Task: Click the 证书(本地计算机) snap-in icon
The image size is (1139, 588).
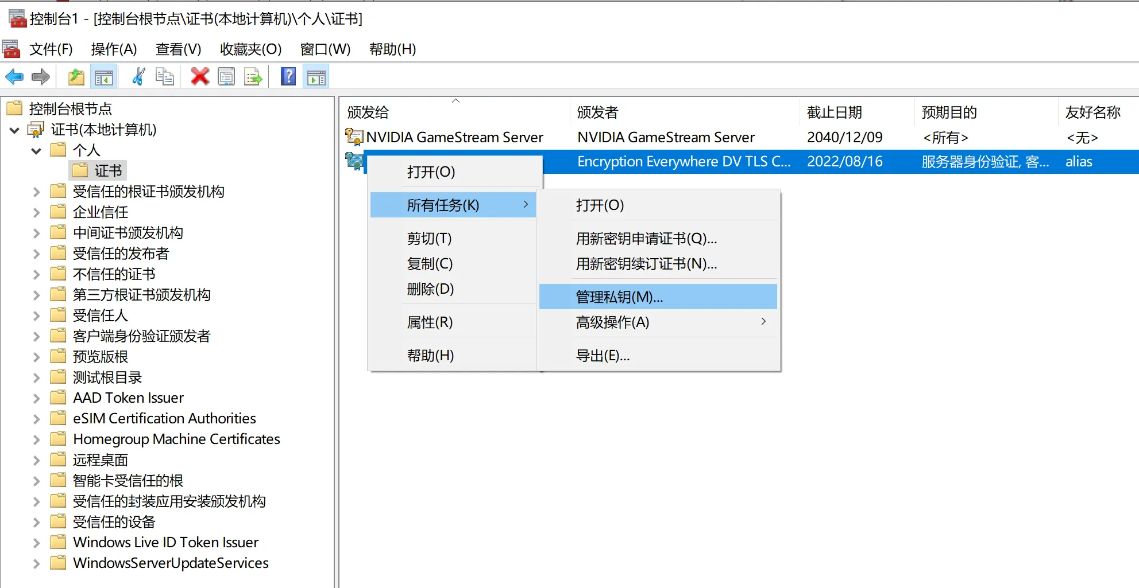Action: 36,130
